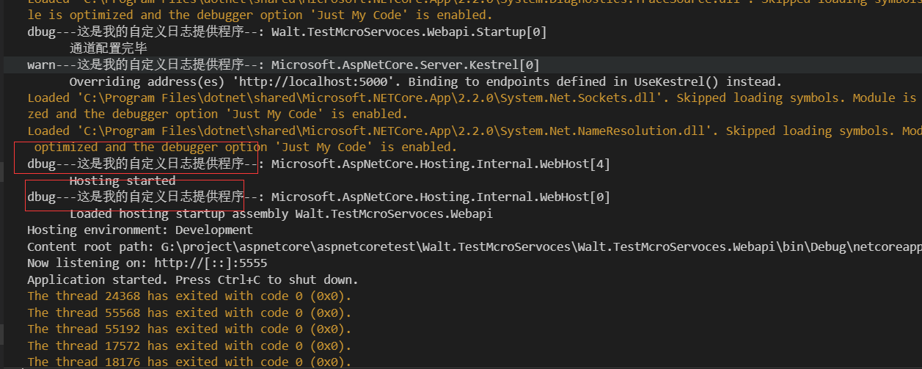Viewport: 922px width, 369px height.
Task: Click the thread 55568 exited line
Action: tap(189, 313)
